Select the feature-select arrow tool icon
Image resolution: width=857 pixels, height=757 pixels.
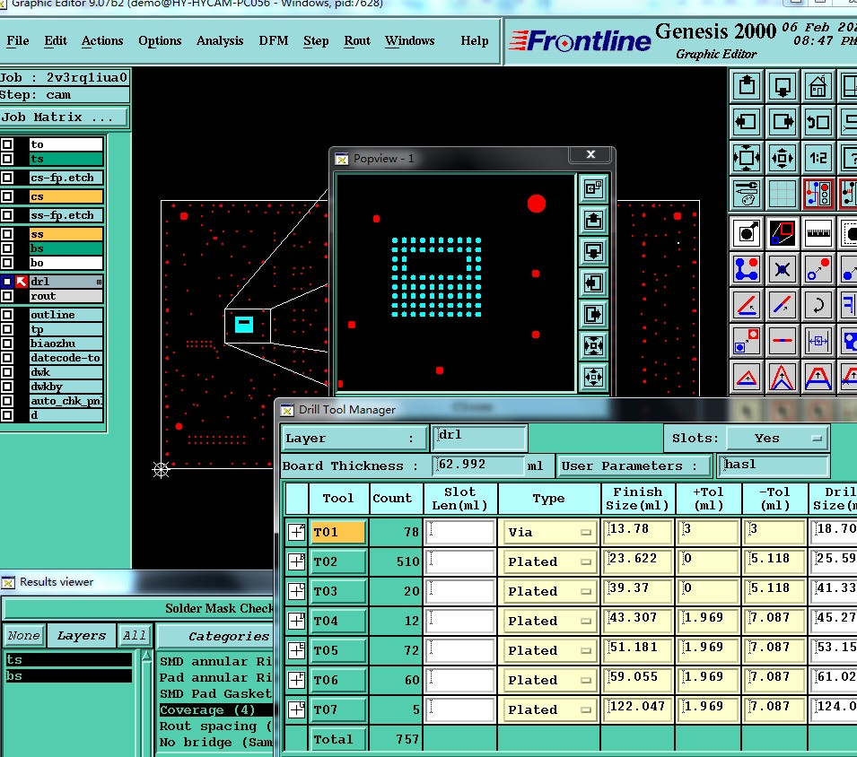coord(747,233)
